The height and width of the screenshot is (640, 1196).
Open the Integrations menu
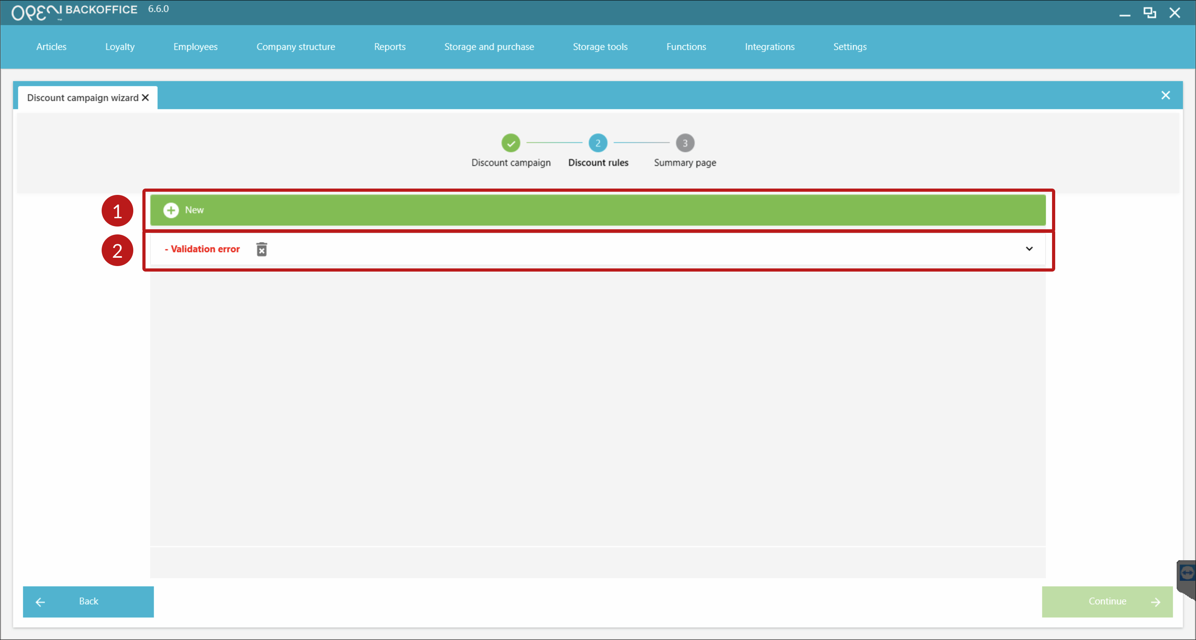769,47
